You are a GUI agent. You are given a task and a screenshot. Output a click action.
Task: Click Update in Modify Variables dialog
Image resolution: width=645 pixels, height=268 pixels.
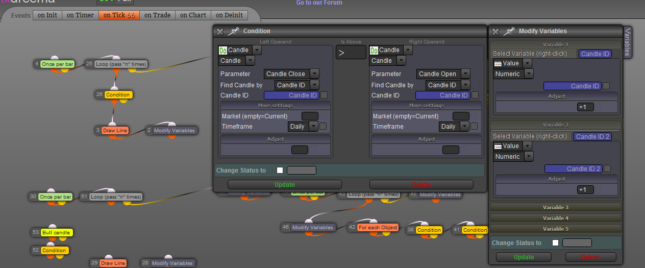pos(524,257)
